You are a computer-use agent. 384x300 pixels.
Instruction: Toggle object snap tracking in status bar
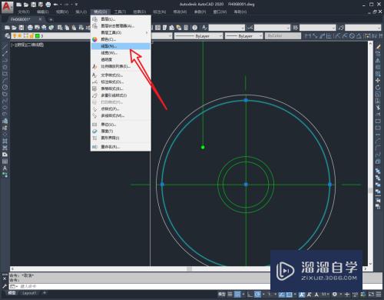click(282, 295)
